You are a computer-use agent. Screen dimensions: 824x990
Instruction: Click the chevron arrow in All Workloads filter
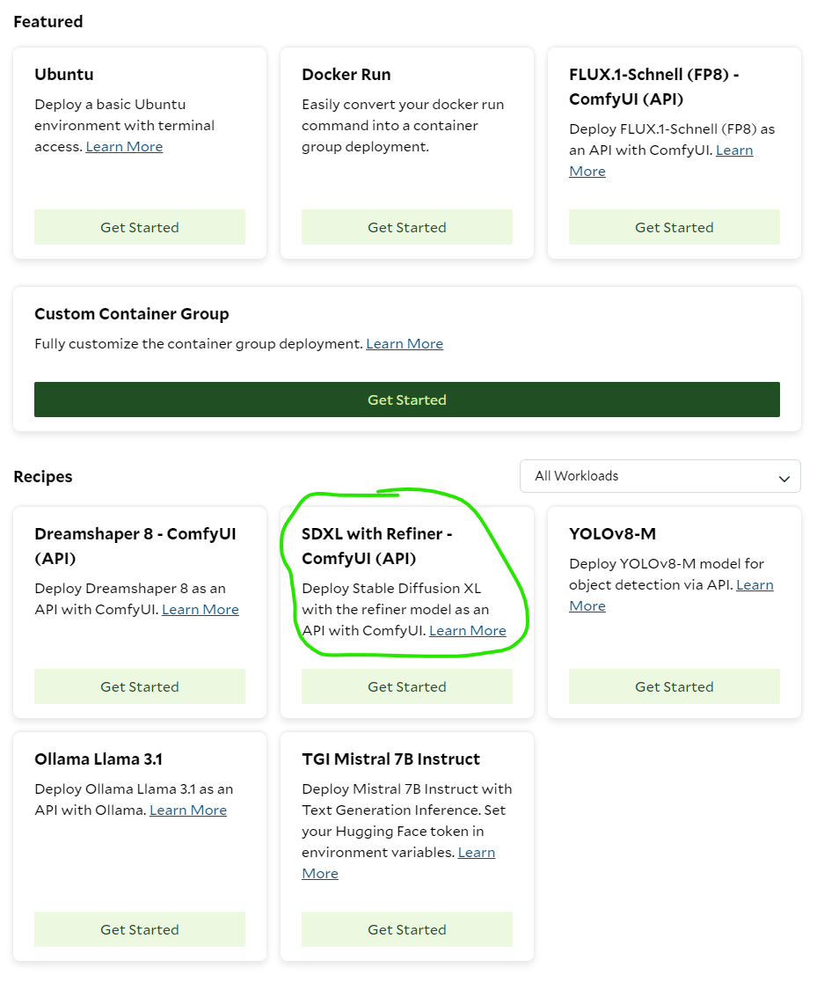coord(784,479)
